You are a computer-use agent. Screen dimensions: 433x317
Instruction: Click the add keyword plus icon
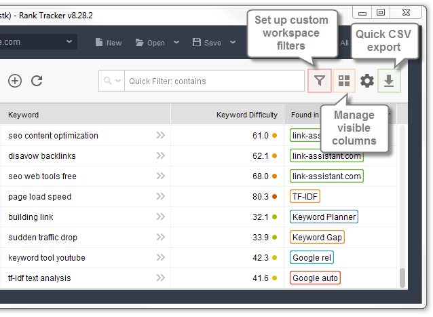[x=15, y=81]
